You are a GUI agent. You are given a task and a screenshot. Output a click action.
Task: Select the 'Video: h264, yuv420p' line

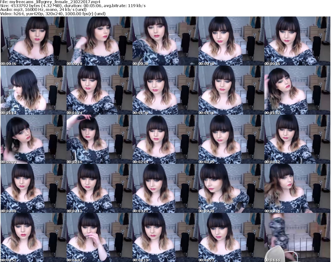53,14
